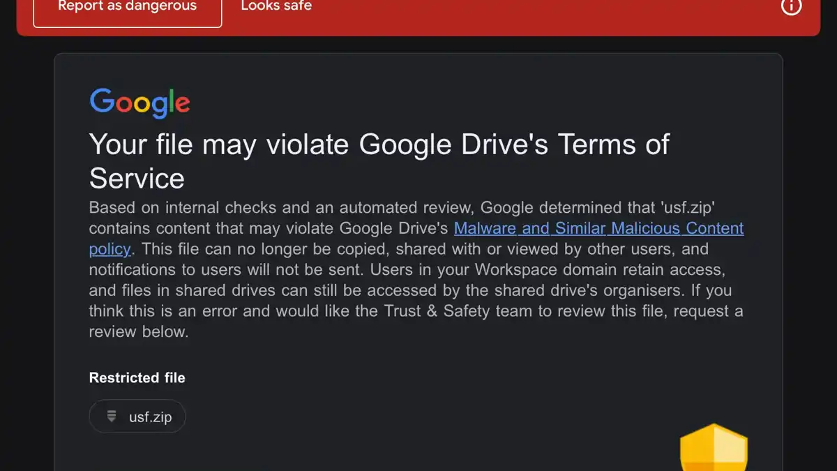Open the usf.zip restricted file chip
Screen dimensions: 837x471
(137, 417)
